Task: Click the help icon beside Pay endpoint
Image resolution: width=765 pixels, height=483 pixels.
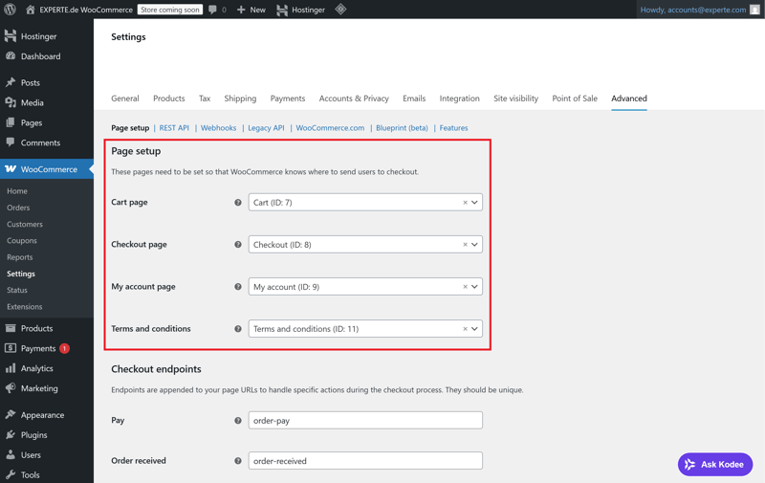Action: [x=238, y=421]
